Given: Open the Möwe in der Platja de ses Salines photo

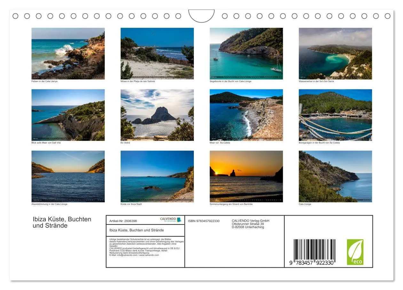Looking at the screenshot, I should tap(157, 53).
